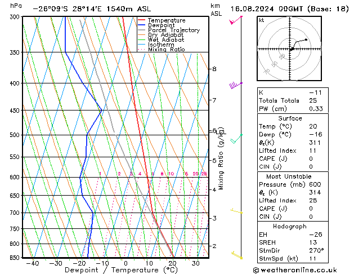Viewport: 354px width, 274px height.
Task: Click the Isotherm legend entry
Action: pos(156,45)
